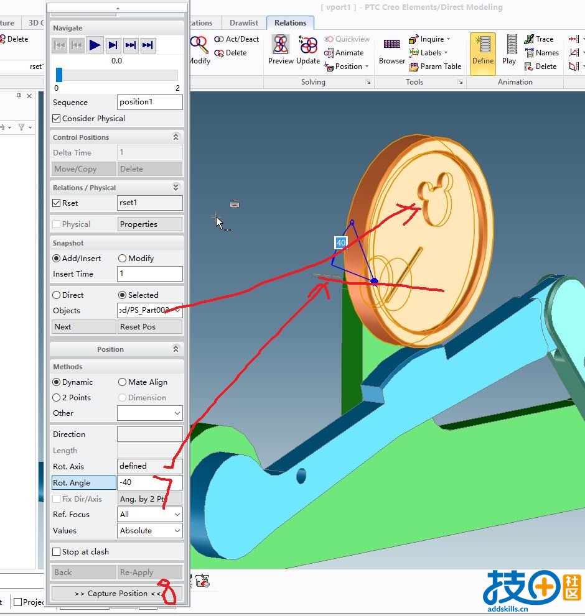Select the Add/Insert snapshot radio button

(57, 258)
